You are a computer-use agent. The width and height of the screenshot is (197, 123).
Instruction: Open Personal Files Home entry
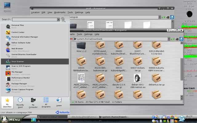35,26
